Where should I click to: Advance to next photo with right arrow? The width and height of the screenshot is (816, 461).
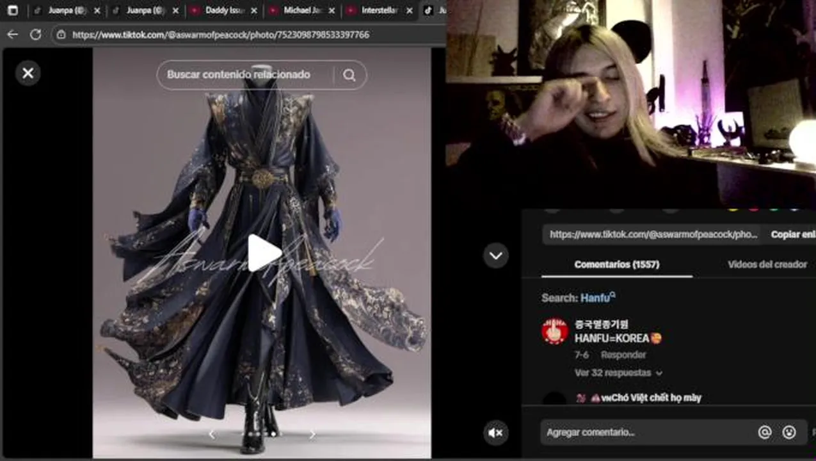312,434
